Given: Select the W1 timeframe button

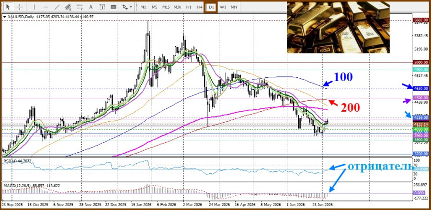Looking at the screenshot, I should coord(223,7).
